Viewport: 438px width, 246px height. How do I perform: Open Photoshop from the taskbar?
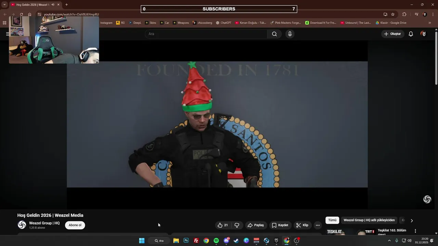pos(186,241)
